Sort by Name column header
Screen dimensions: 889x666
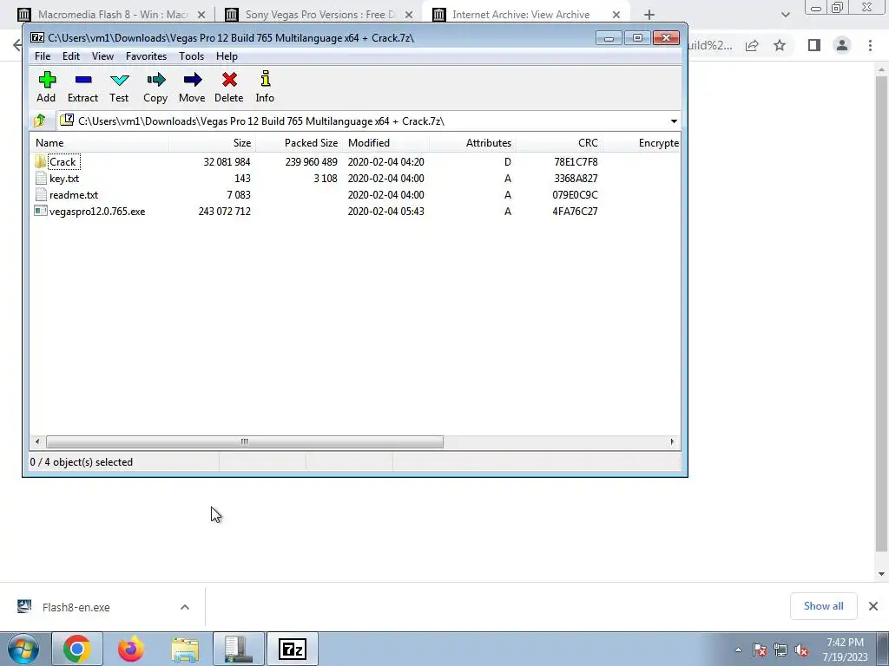click(x=99, y=143)
